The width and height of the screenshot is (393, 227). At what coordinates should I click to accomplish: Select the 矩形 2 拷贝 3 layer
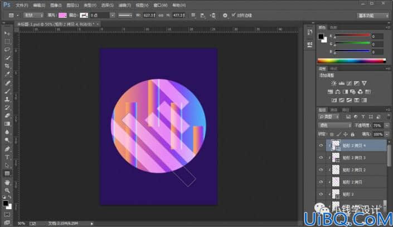point(356,157)
